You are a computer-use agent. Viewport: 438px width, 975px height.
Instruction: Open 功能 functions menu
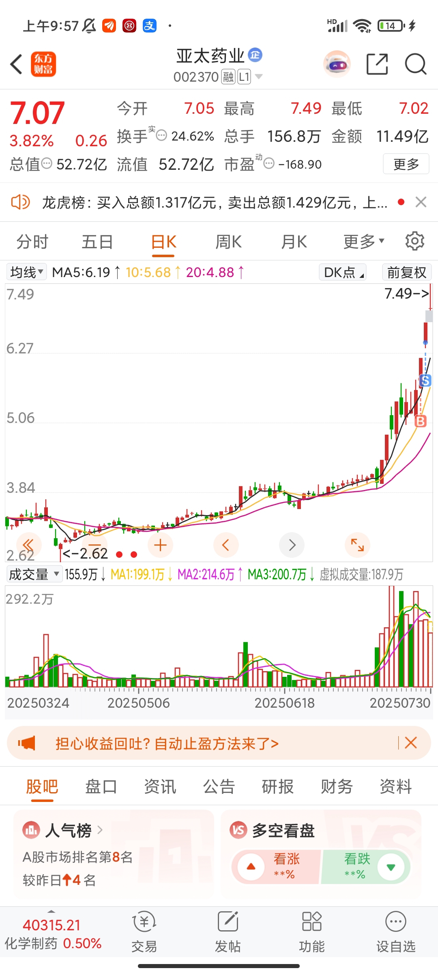(x=312, y=932)
